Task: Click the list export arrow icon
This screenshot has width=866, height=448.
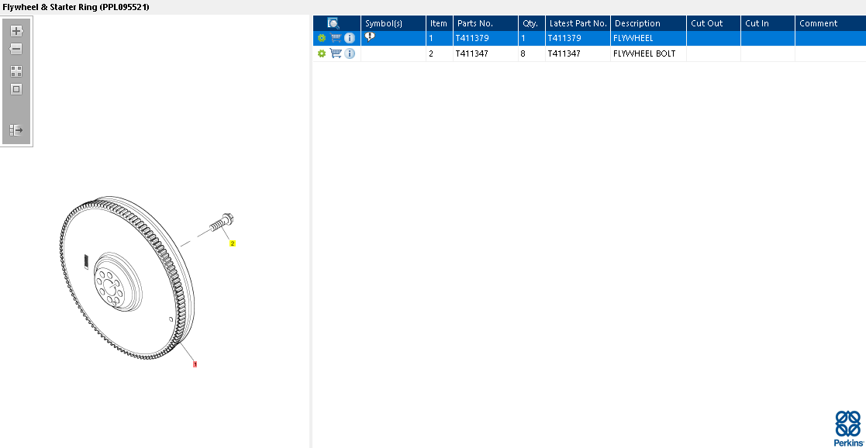Action: coord(16,130)
